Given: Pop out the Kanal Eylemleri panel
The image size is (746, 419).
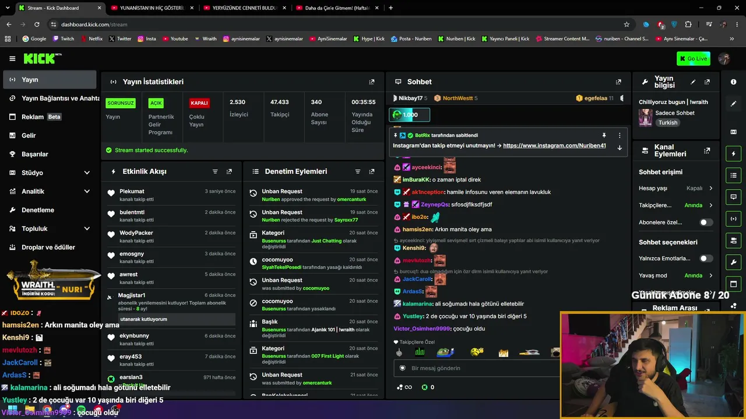Looking at the screenshot, I should click(707, 151).
